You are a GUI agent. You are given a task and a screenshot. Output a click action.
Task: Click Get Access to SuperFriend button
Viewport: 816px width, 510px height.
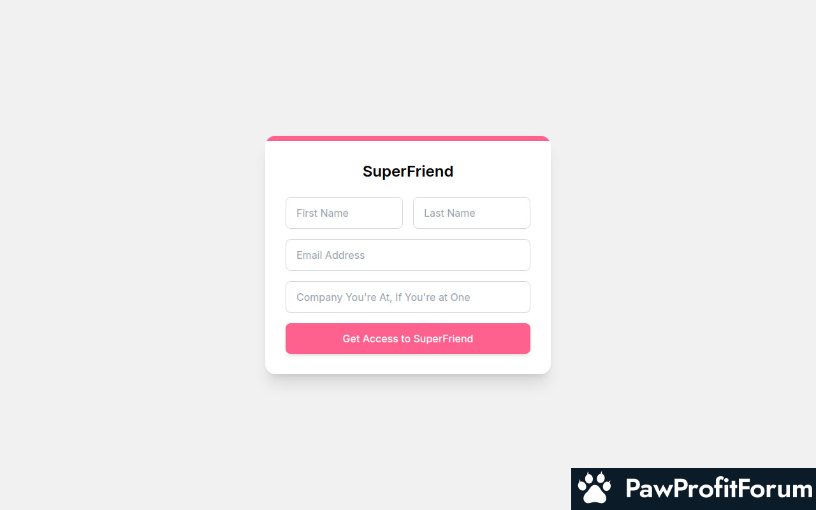click(x=408, y=339)
